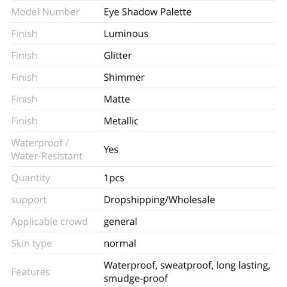Click the 1pcs quantity value
The image size is (287, 287).
(x=114, y=178)
